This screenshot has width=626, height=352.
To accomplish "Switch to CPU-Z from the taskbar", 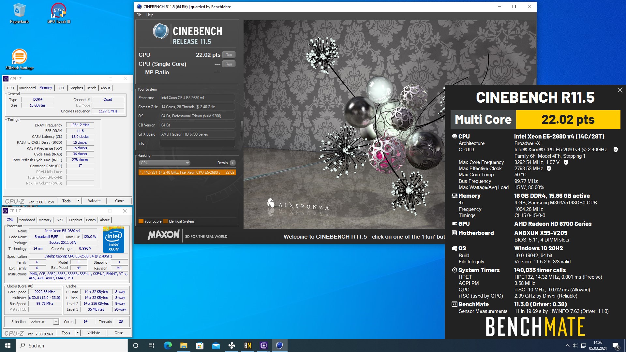I will (263, 345).
